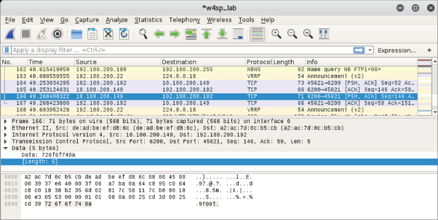Screen dimensions: 438x220
Task: Save this capture file
Action: tap(92, 34)
